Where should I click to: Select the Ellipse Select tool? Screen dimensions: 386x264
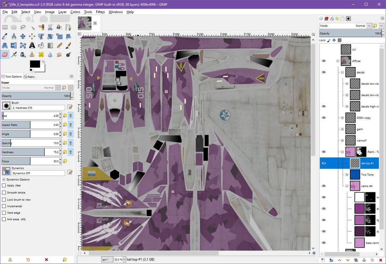14,27
